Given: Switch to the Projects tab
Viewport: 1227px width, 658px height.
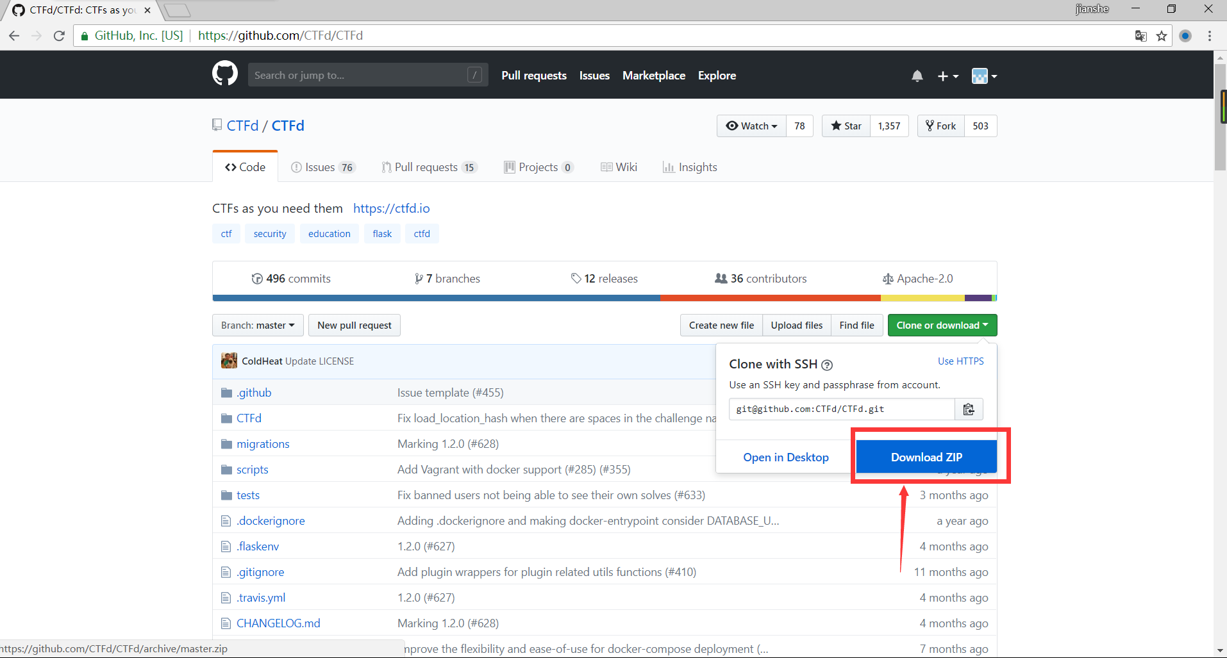Looking at the screenshot, I should point(538,167).
